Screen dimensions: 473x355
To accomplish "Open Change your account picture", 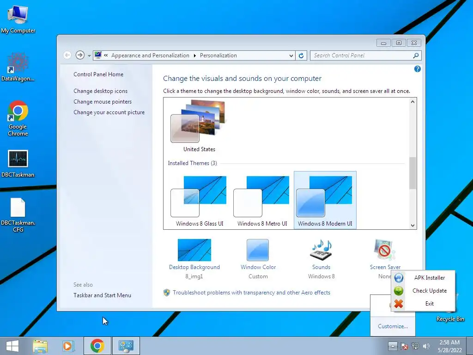I will tap(109, 112).
